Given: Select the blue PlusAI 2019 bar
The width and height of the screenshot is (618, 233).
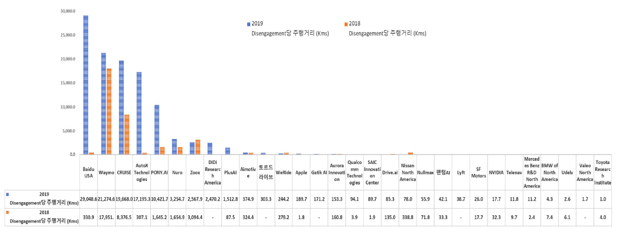Looking at the screenshot, I should tap(227, 151).
